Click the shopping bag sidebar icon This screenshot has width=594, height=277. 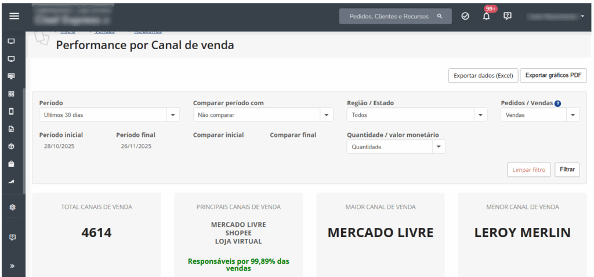[11, 164]
